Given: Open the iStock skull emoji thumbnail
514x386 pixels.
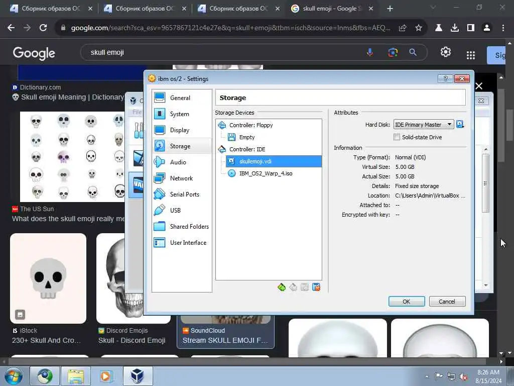Looking at the screenshot, I should [48, 278].
